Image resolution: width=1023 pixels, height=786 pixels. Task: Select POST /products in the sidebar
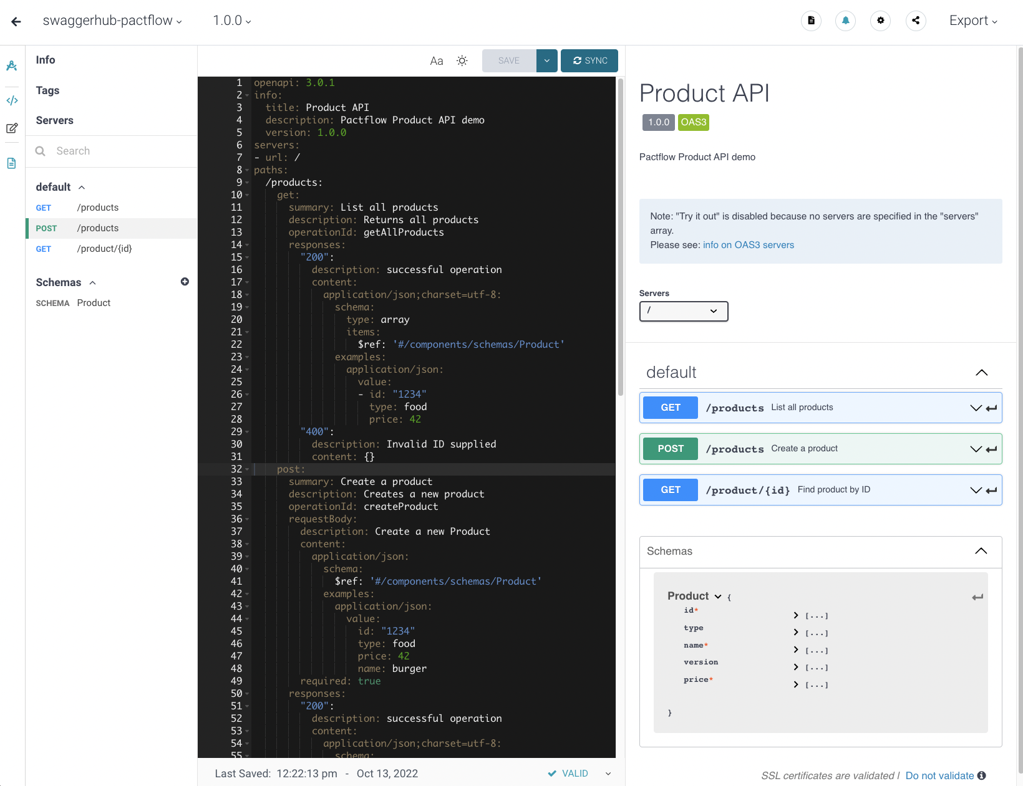coord(97,228)
